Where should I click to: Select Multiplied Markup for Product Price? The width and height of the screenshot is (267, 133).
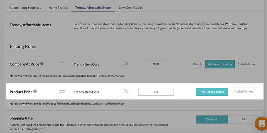212,92
